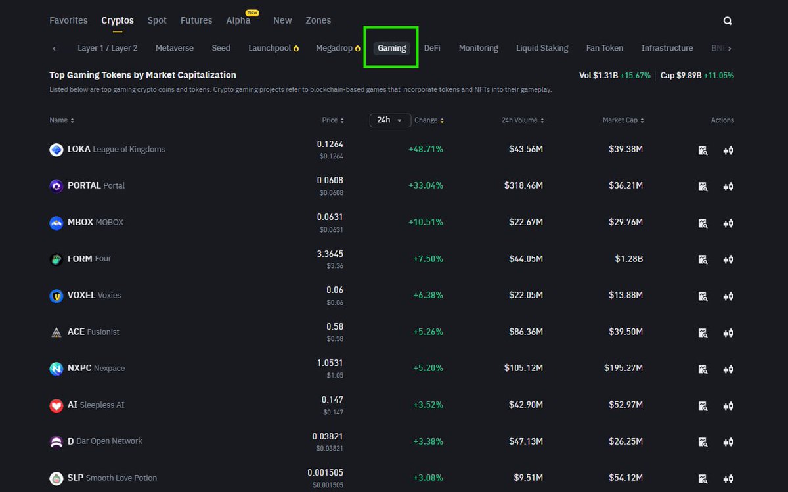Open the Metaverse category tab
The image size is (788, 492).
(x=174, y=47)
